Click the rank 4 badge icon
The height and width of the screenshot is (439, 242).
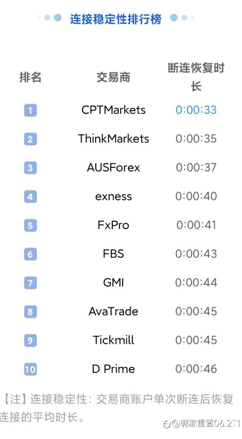[30, 197]
